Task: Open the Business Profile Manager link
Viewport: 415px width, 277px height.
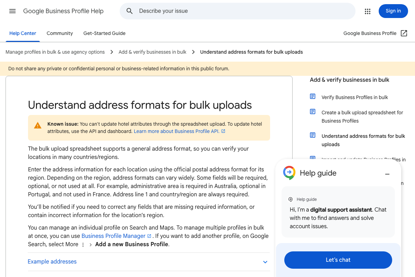Action: tap(113, 236)
